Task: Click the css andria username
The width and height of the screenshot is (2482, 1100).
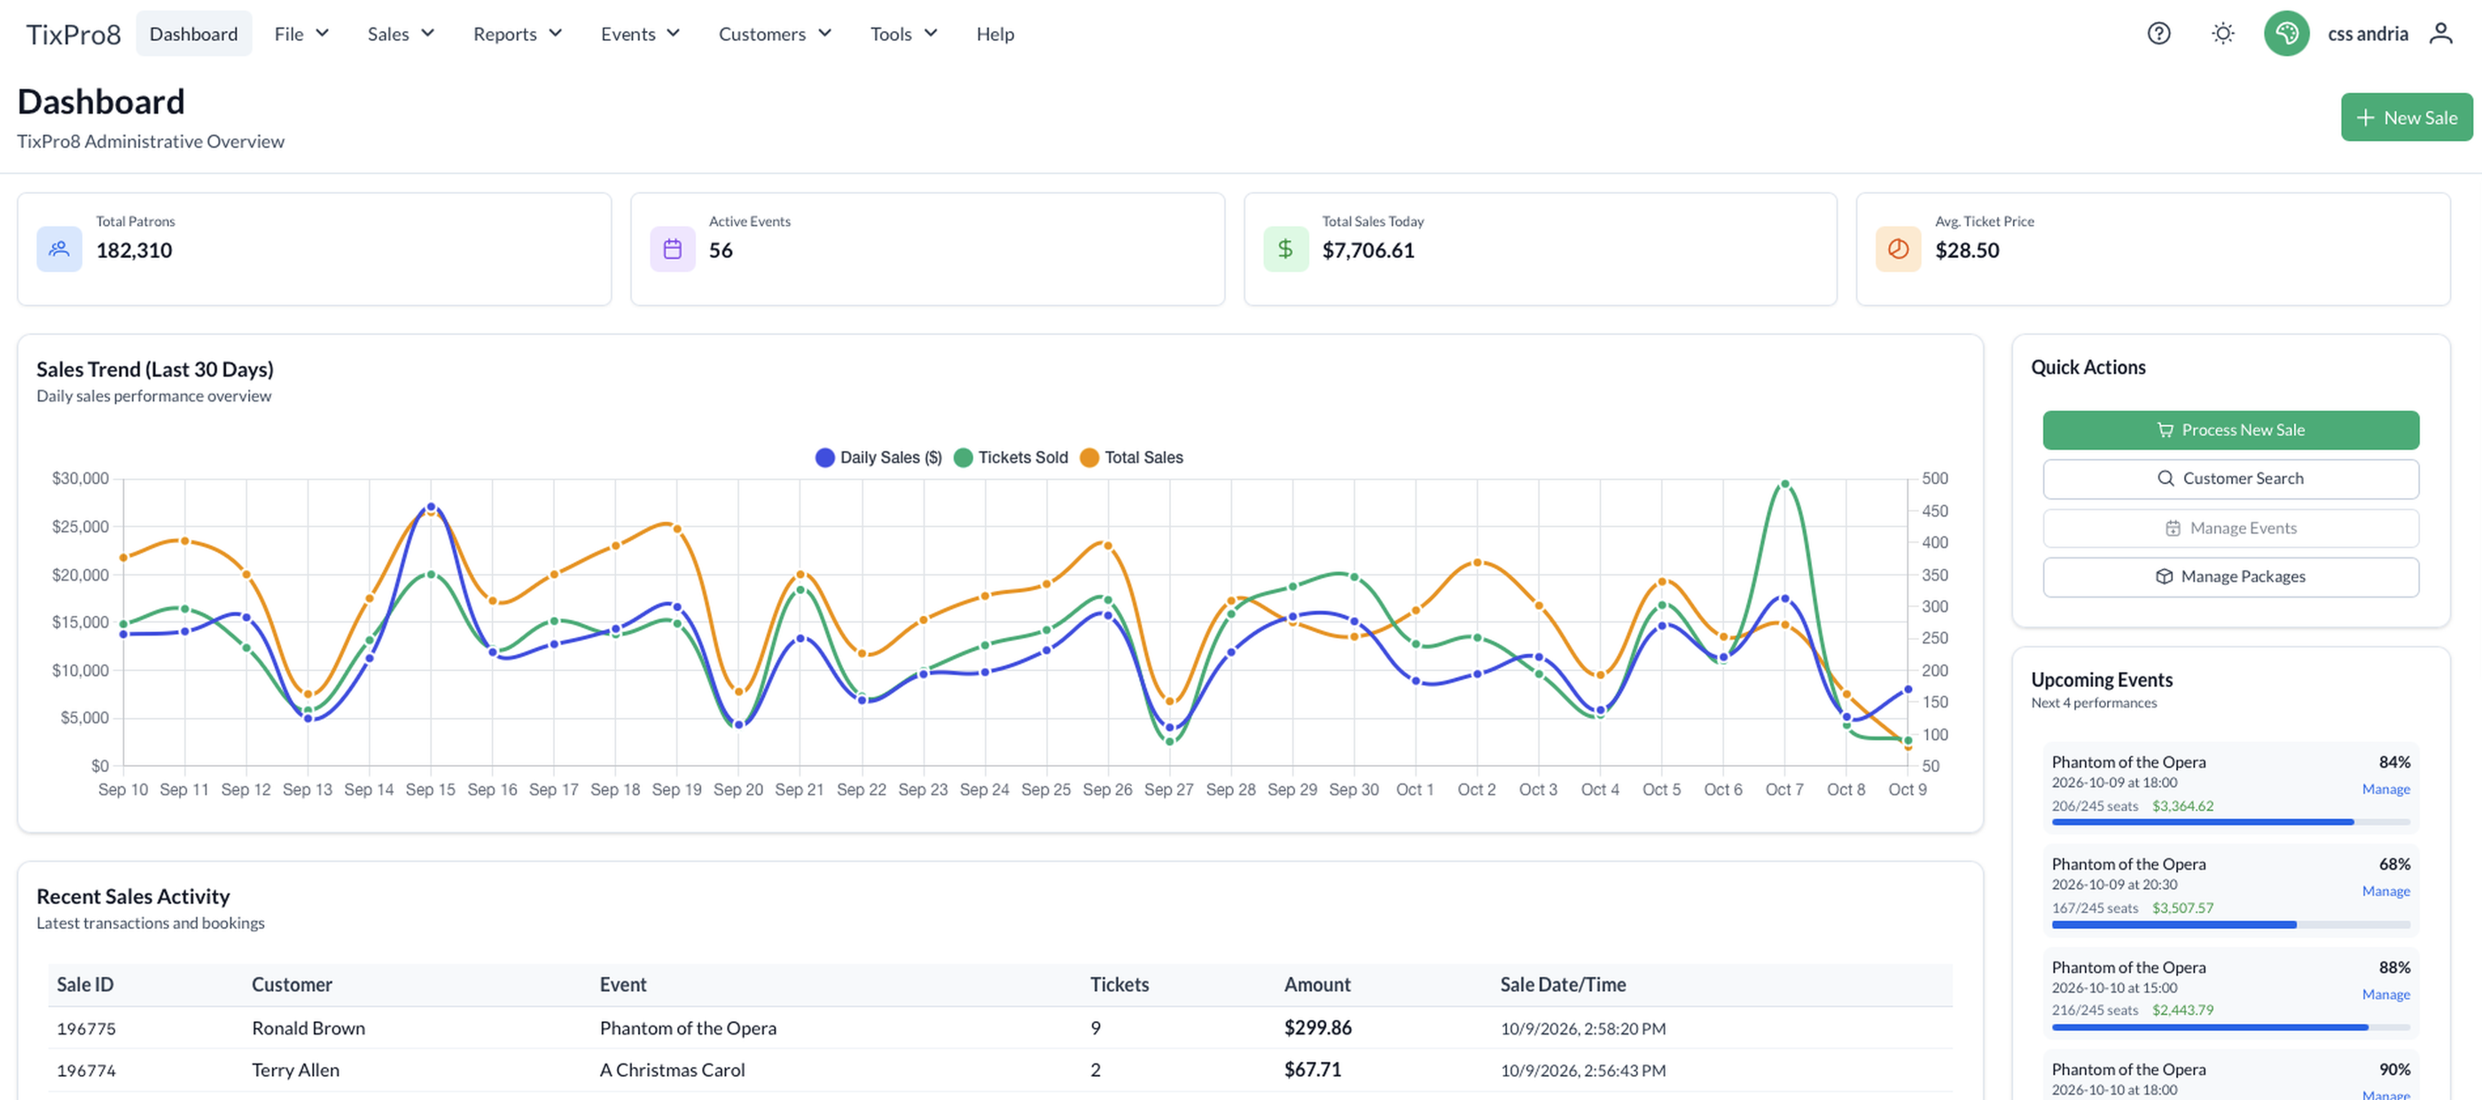Action: pos(2368,34)
